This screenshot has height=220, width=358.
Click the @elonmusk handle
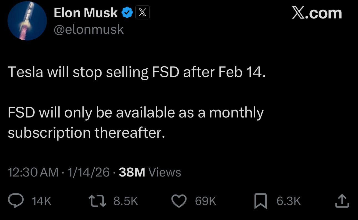click(89, 29)
